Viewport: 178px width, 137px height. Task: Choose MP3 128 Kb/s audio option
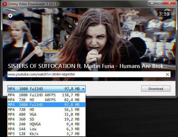point(46,134)
